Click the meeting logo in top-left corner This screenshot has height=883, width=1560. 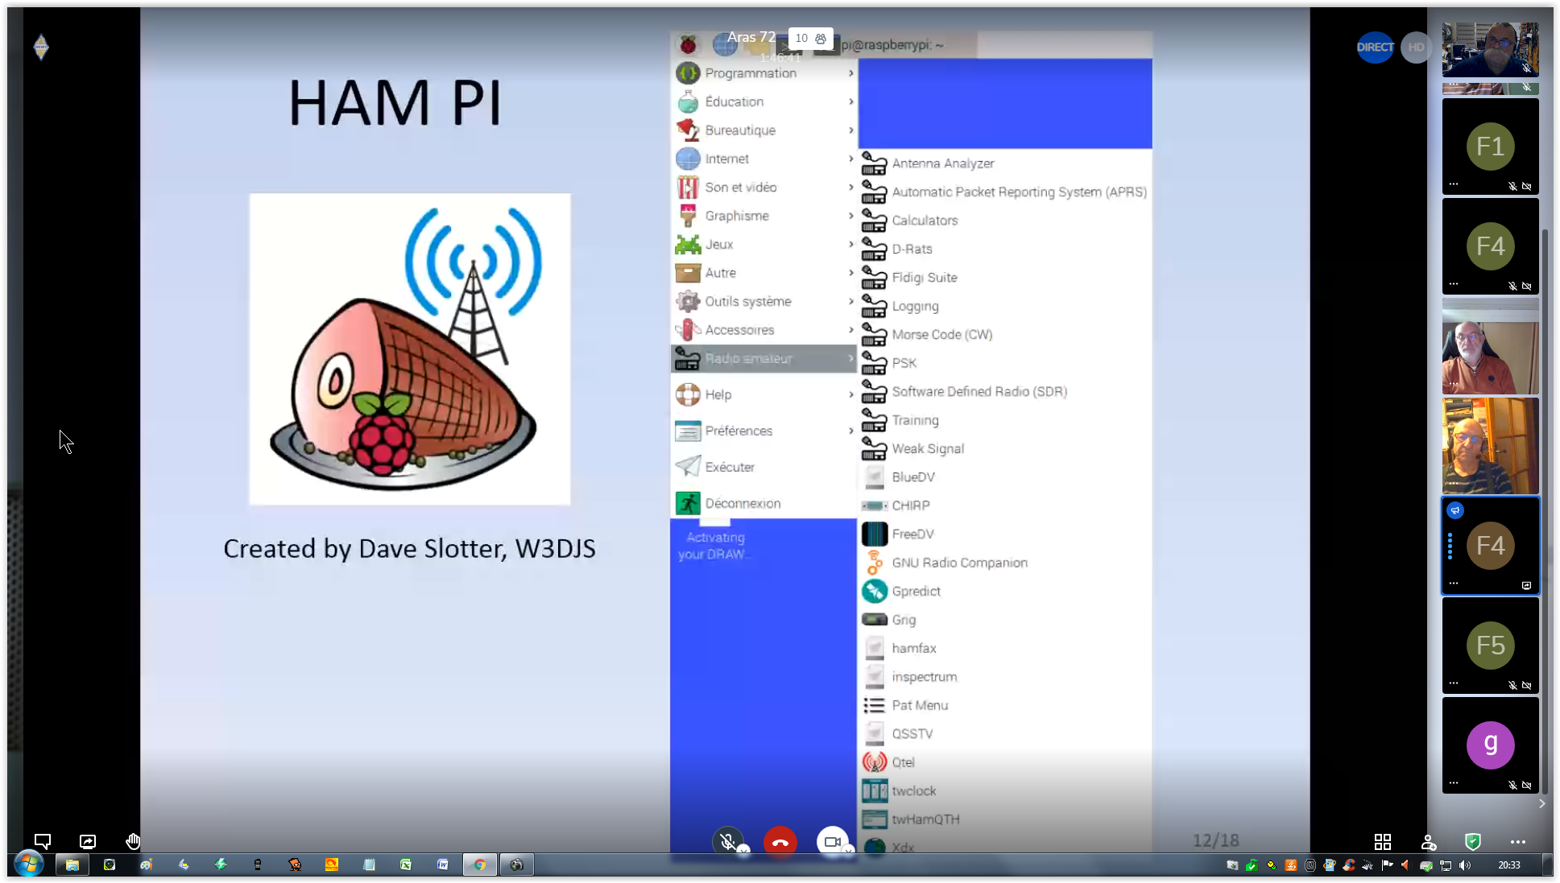41,47
